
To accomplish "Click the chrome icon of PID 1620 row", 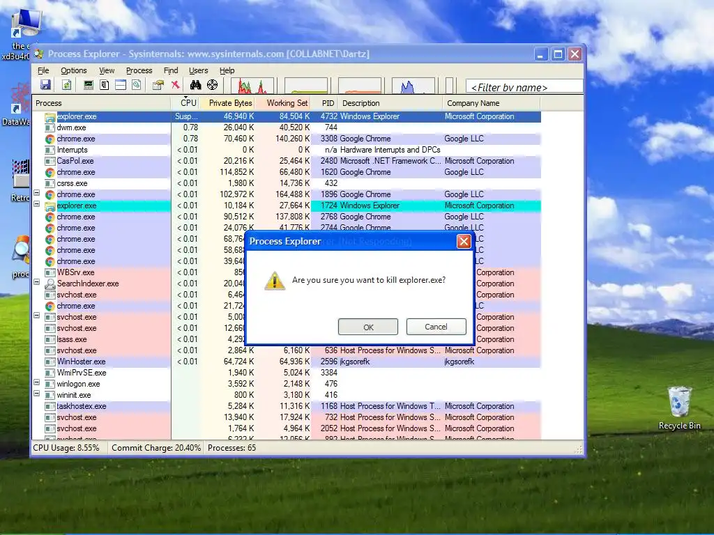I will (x=50, y=173).
